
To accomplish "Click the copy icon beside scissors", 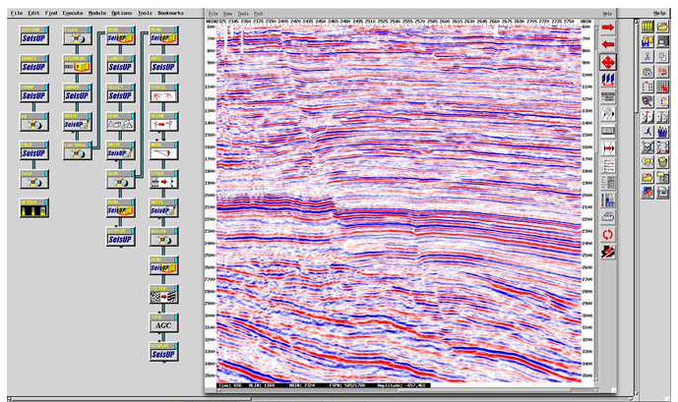I will point(662,57).
